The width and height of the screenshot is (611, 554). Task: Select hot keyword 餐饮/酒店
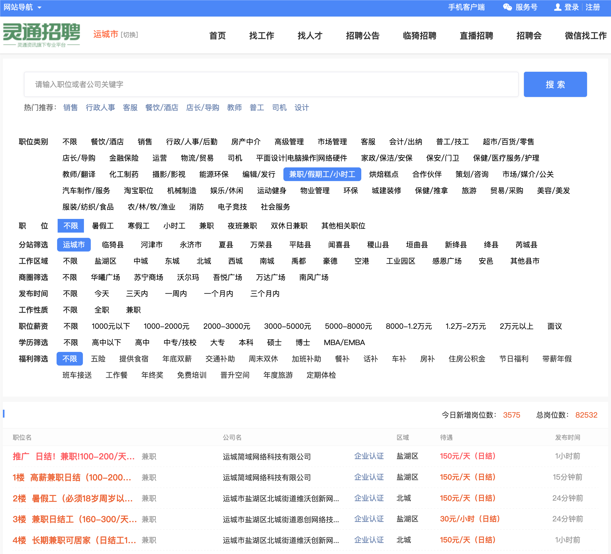click(x=162, y=107)
